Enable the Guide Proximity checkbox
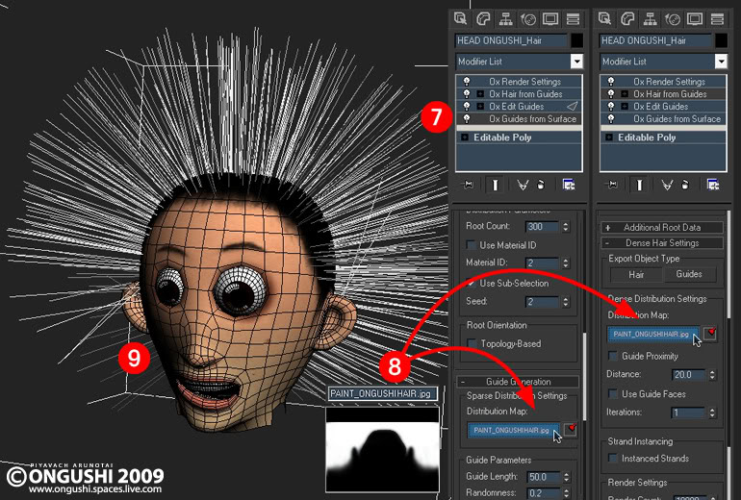The height and width of the screenshot is (500, 741). [x=613, y=356]
